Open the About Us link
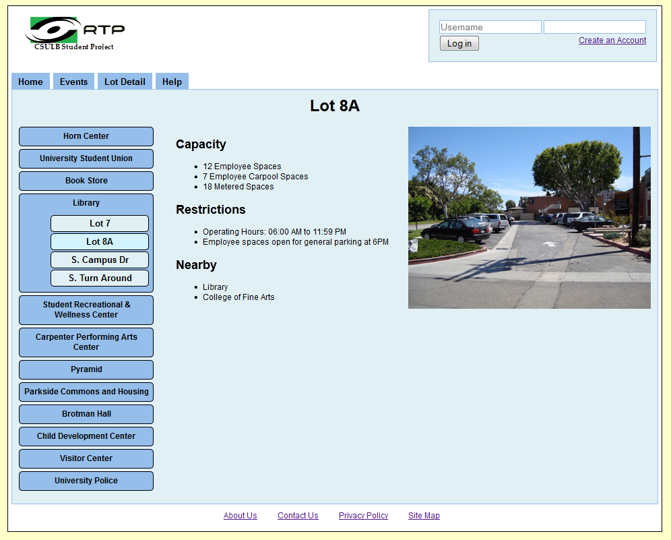The height and width of the screenshot is (540, 671). 240,516
